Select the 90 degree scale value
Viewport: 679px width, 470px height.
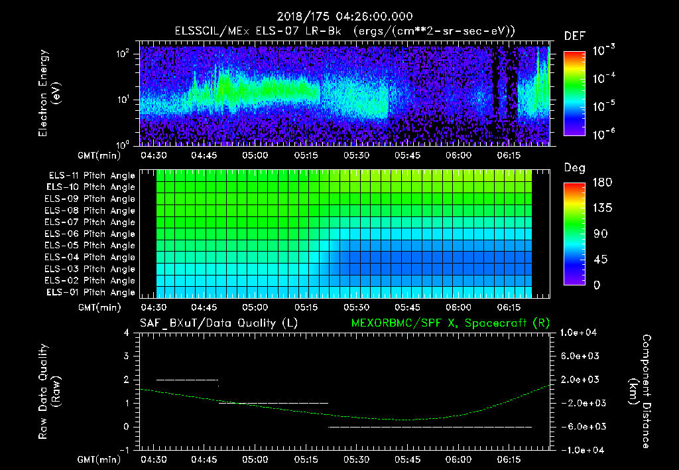coord(601,234)
